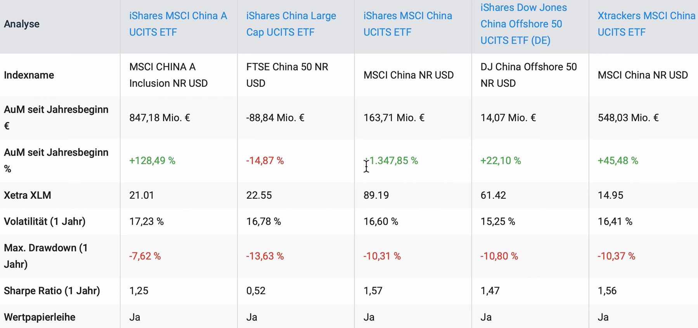Select the -13,63 % max drawdown value
The image size is (698, 328).
click(265, 256)
